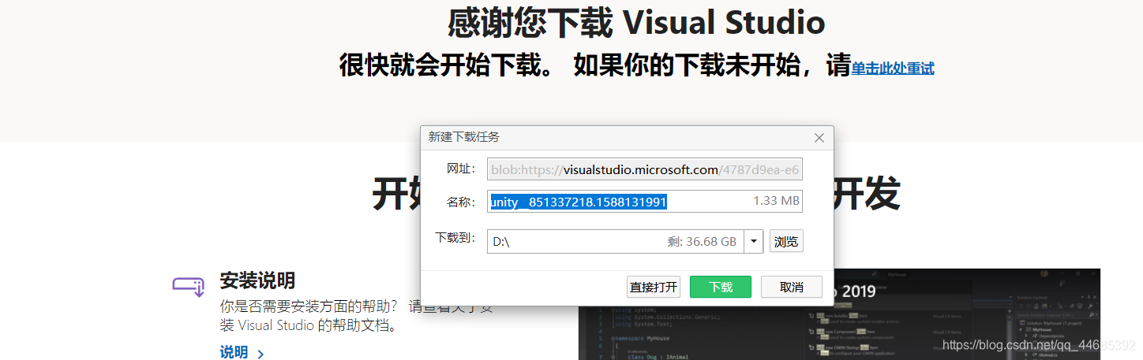Screen dimensions: 1143x360
Task: Expand the download location dropdown arrow
Action: pos(754,242)
